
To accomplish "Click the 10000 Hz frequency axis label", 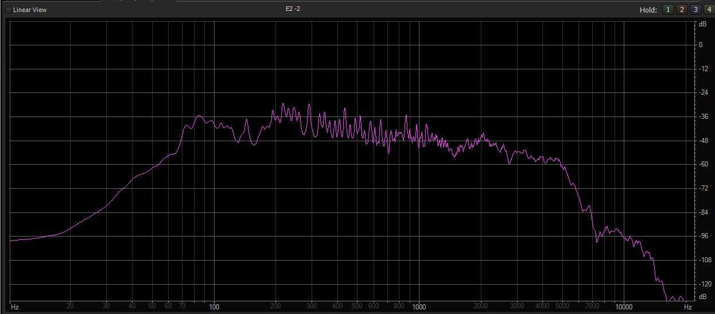I will pos(623,307).
